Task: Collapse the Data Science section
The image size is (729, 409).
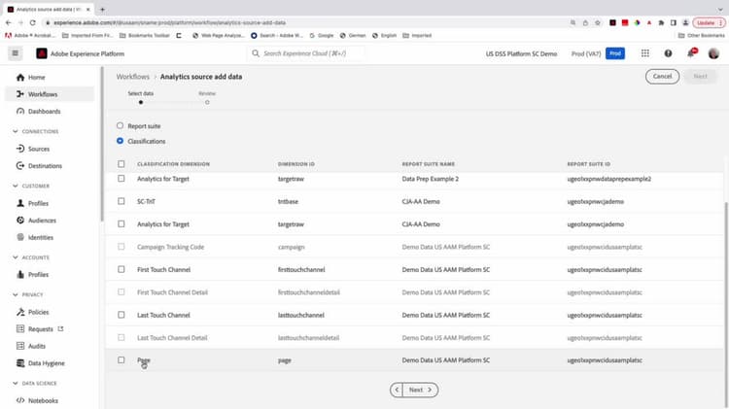Action: point(16,384)
